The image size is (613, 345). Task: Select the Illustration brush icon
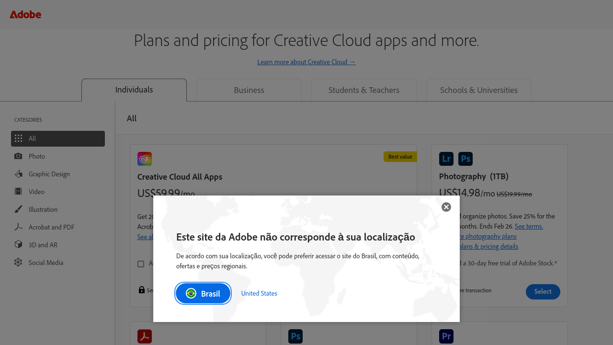(x=18, y=209)
